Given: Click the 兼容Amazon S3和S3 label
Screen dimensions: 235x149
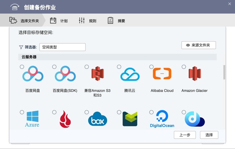Looking at the screenshot, I should pyautogui.click(x=98, y=93).
